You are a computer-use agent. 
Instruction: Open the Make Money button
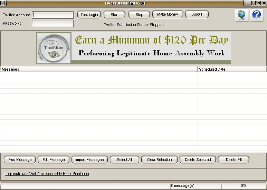coord(168,14)
